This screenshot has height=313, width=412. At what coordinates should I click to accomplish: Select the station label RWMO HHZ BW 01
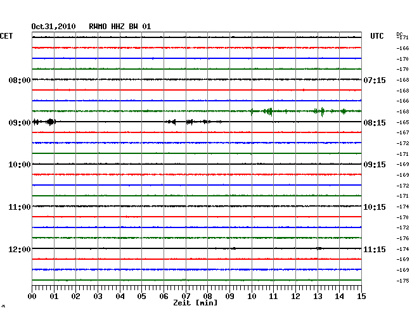coord(120,27)
